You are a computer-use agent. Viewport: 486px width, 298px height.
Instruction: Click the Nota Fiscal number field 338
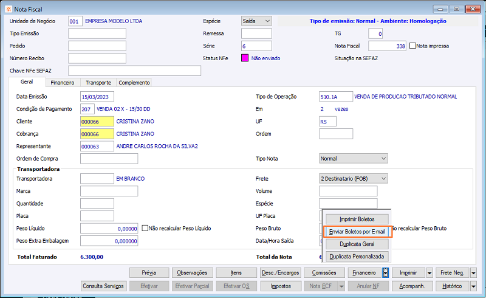pyautogui.click(x=387, y=46)
